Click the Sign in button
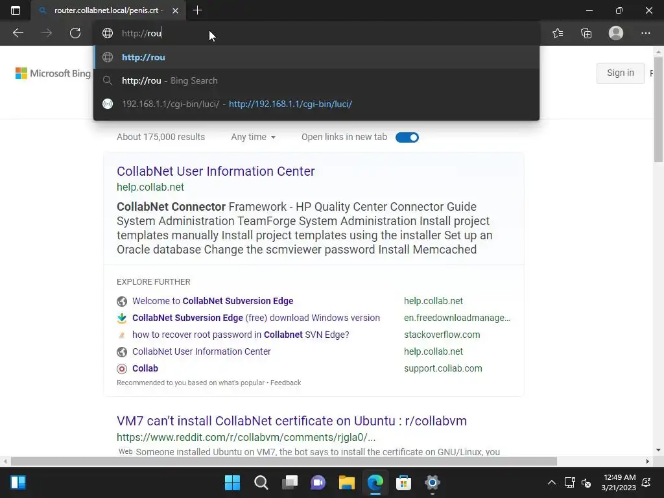 pyautogui.click(x=621, y=73)
